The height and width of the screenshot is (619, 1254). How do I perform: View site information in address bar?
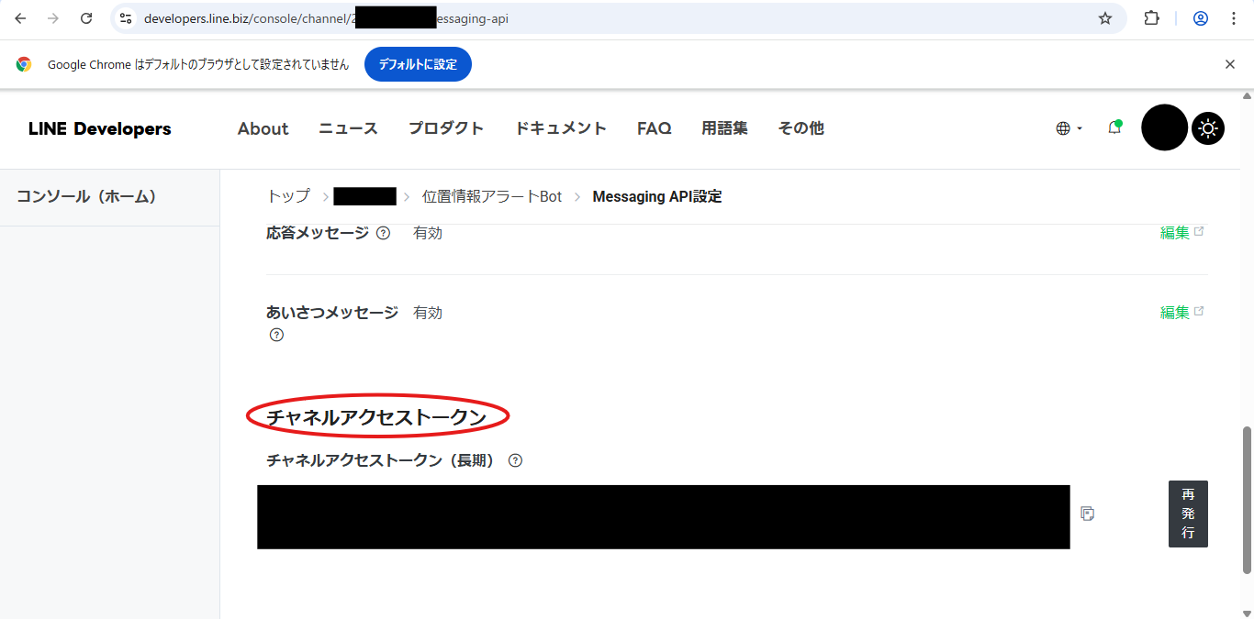pos(127,18)
